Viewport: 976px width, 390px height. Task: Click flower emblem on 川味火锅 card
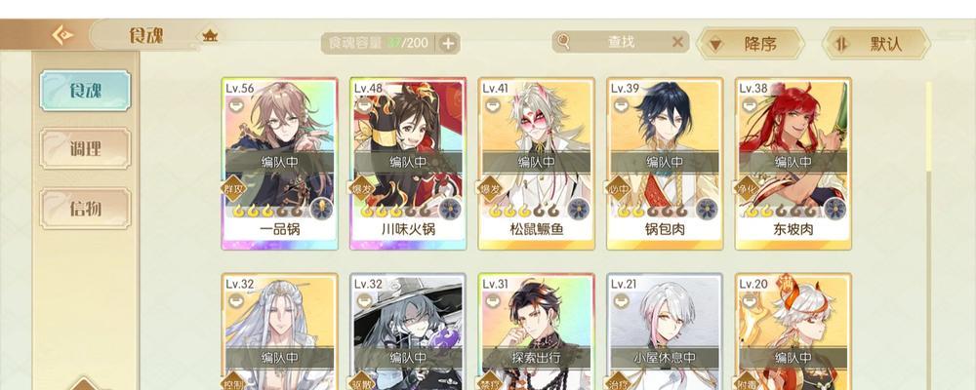(x=450, y=209)
